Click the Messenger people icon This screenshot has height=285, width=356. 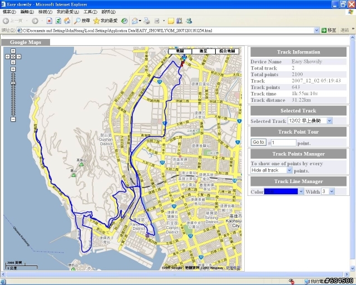[x=189, y=21]
